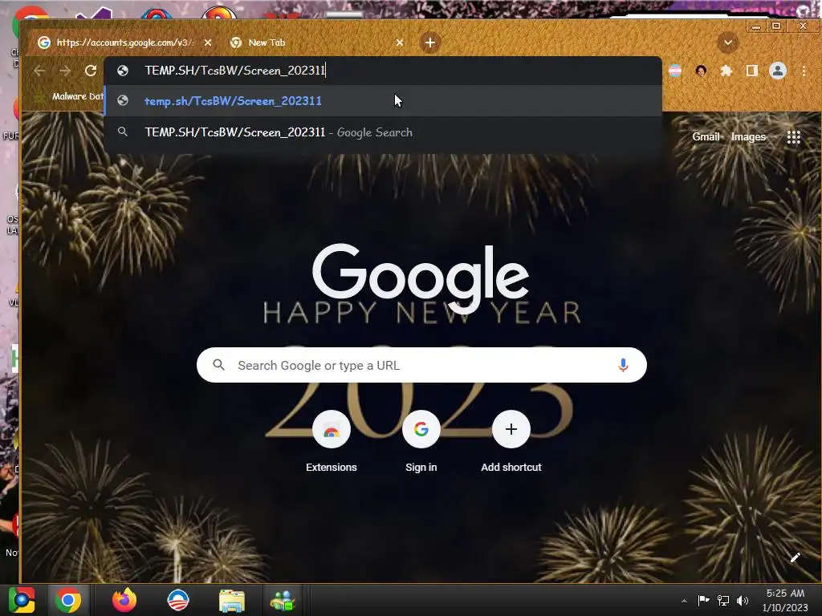
Task: Click the face avatar extension icon
Action: click(x=701, y=71)
